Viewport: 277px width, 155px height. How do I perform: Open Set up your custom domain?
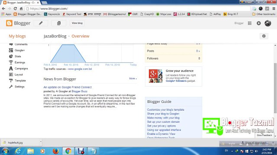coord(164,122)
